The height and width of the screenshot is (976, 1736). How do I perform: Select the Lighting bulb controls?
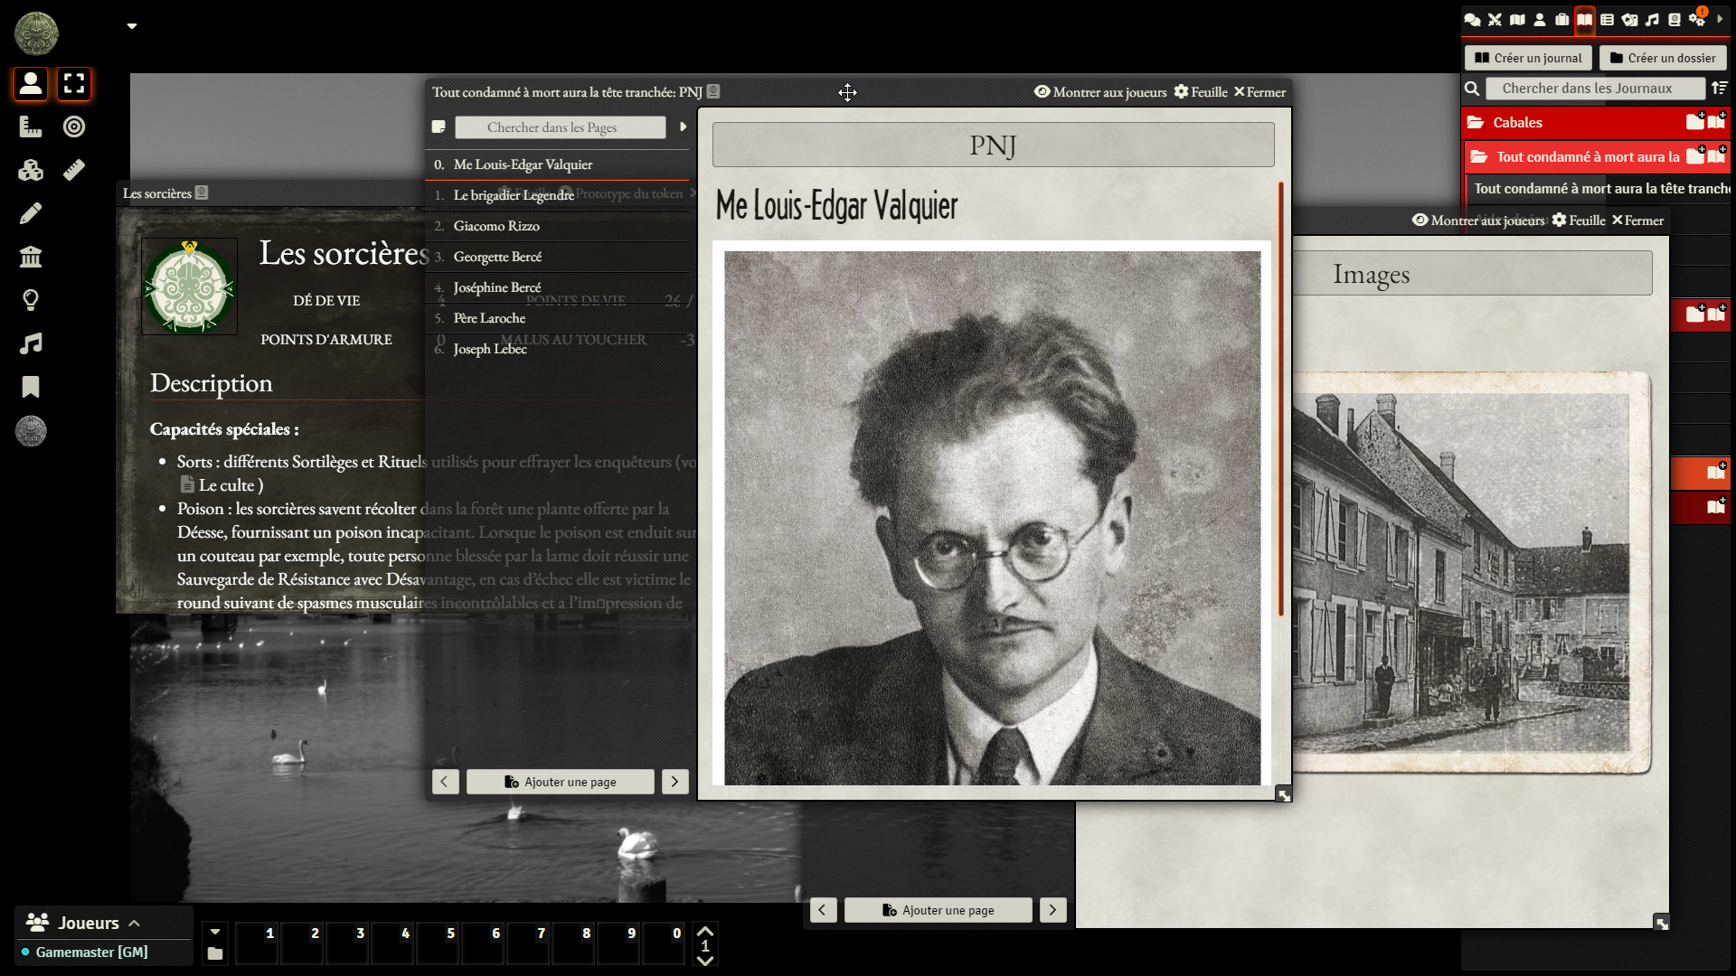click(x=31, y=300)
